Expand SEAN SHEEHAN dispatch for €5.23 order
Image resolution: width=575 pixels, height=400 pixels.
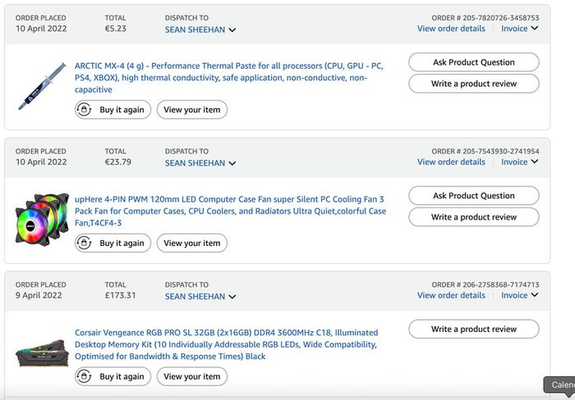(x=200, y=30)
